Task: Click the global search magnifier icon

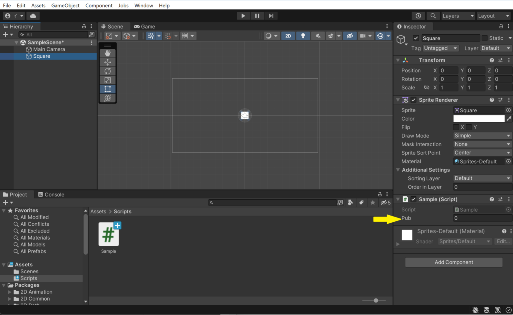Action: click(x=433, y=16)
